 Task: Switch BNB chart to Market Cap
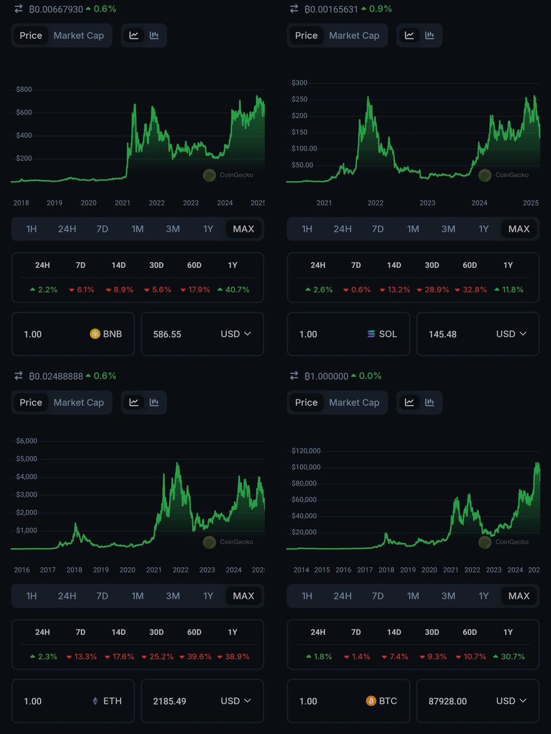point(79,35)
